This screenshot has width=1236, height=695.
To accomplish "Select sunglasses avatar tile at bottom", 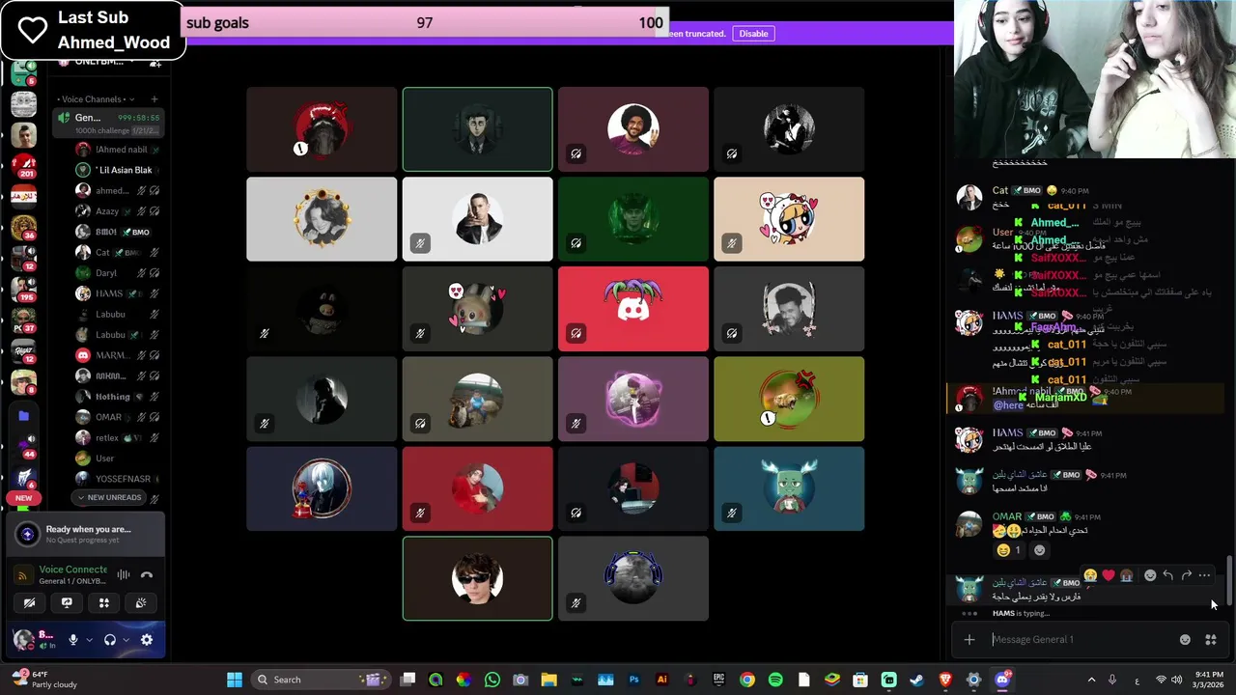I will (478, 578).
